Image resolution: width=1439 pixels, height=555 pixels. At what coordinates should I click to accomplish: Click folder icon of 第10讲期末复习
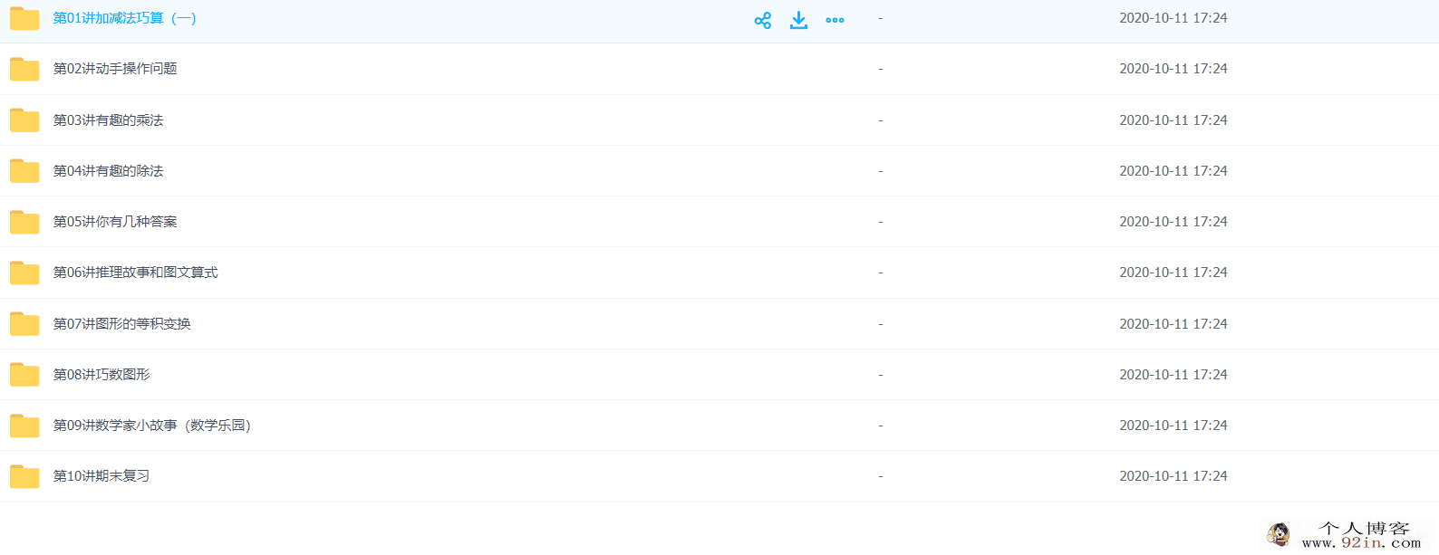point(24,476)
